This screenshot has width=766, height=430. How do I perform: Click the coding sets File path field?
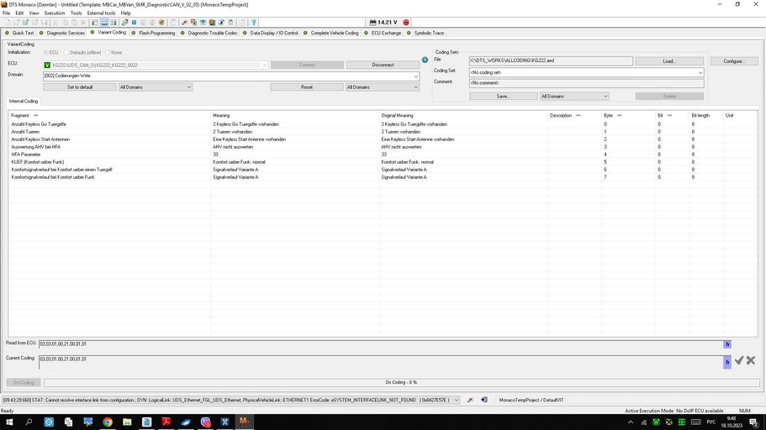(x=551, y=61)
